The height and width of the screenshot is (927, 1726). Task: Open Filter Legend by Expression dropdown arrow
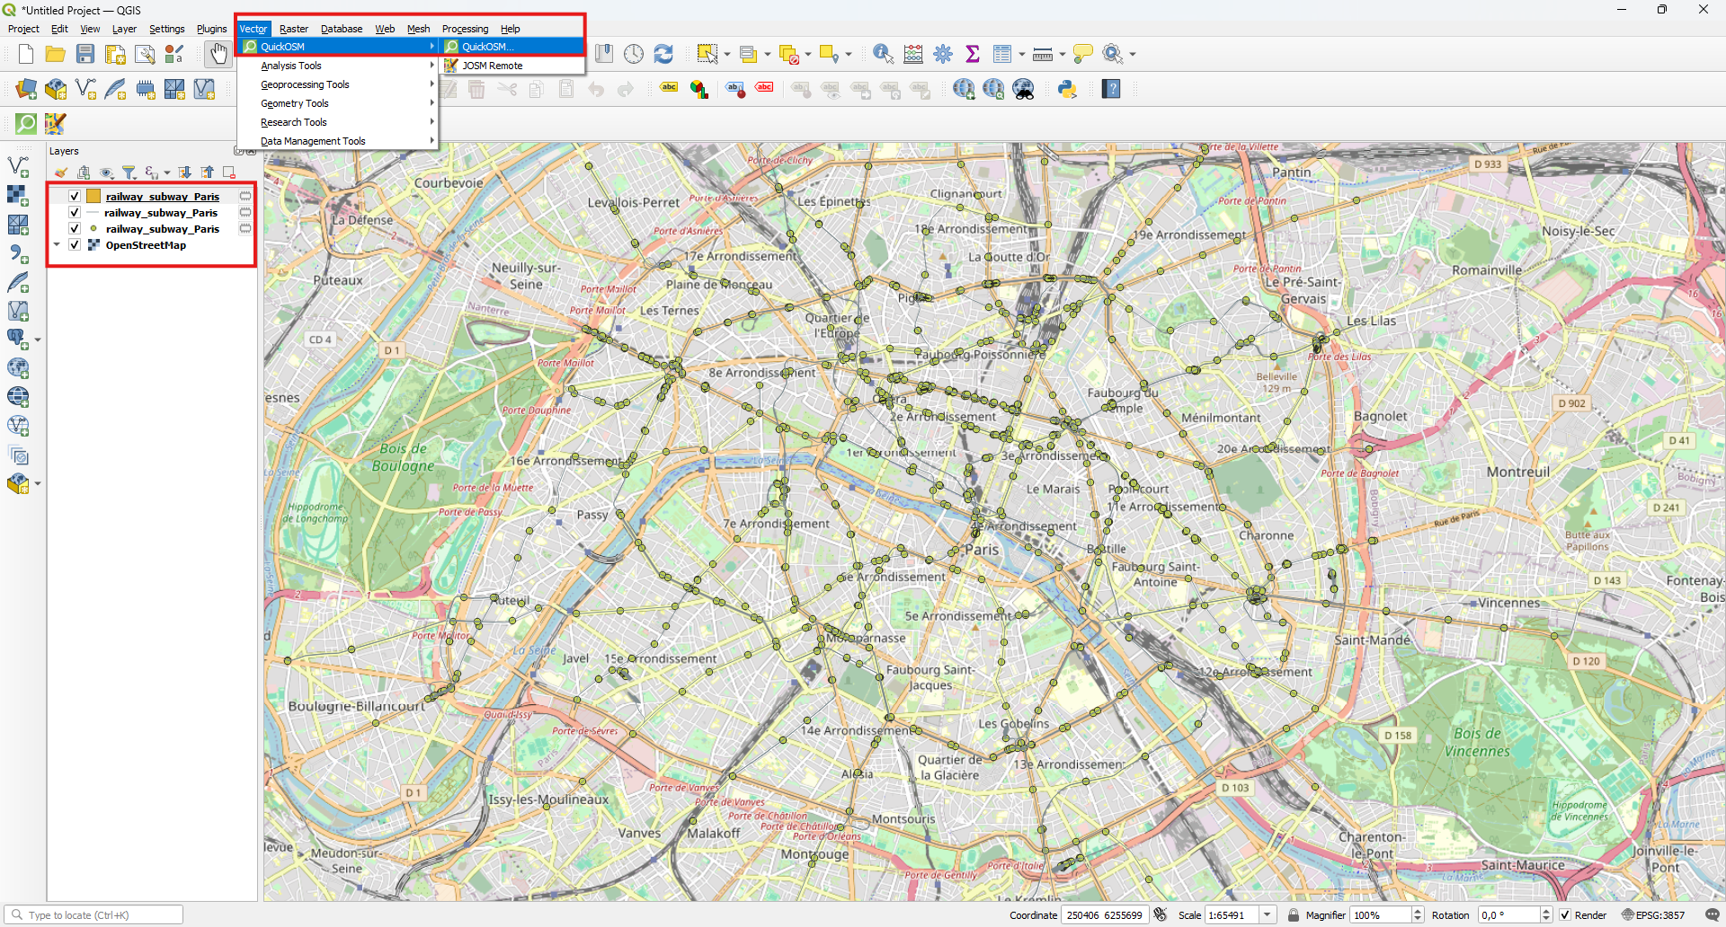(x=167, y=172)
